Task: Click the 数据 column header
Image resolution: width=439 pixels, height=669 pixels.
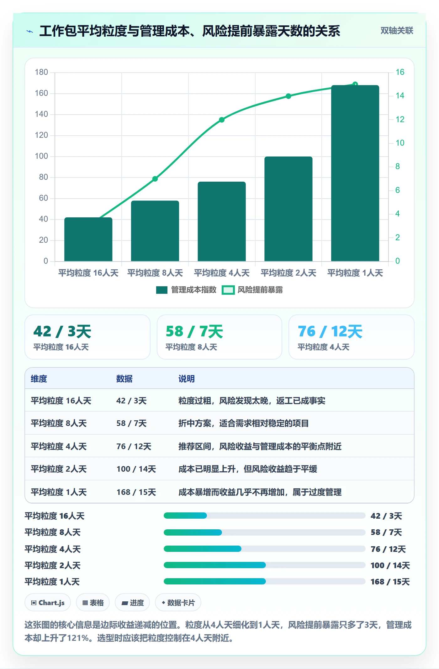Action: click(124, 379)
